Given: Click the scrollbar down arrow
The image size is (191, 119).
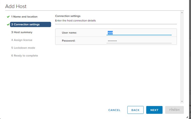Looking at the screenshot, I should pyautogui.click(x=182, y=101).
